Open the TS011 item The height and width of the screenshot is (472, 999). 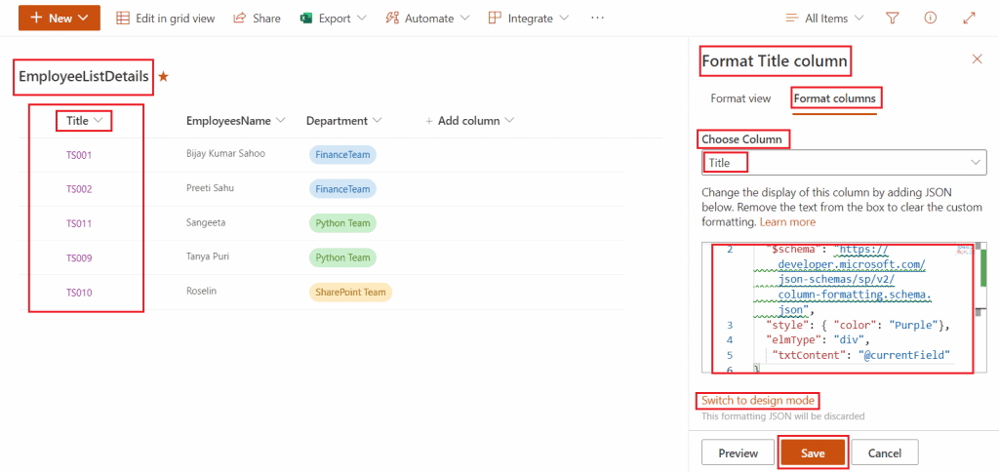[79, 223]
